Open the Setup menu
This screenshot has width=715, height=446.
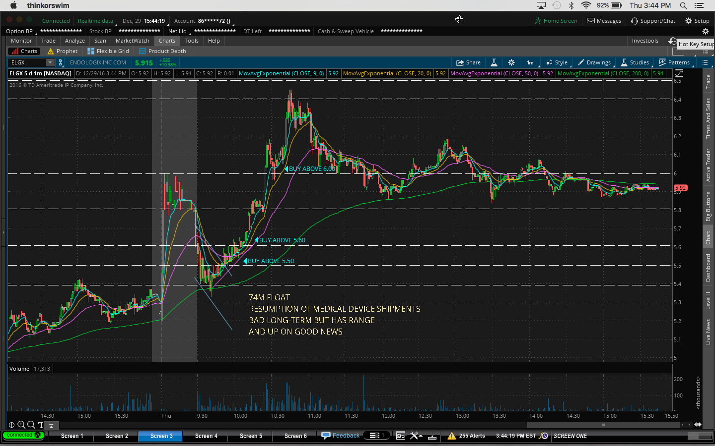pyautogui.click(x=697, y=21)
